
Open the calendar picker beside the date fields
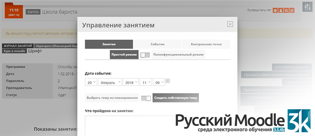point(168,81)
